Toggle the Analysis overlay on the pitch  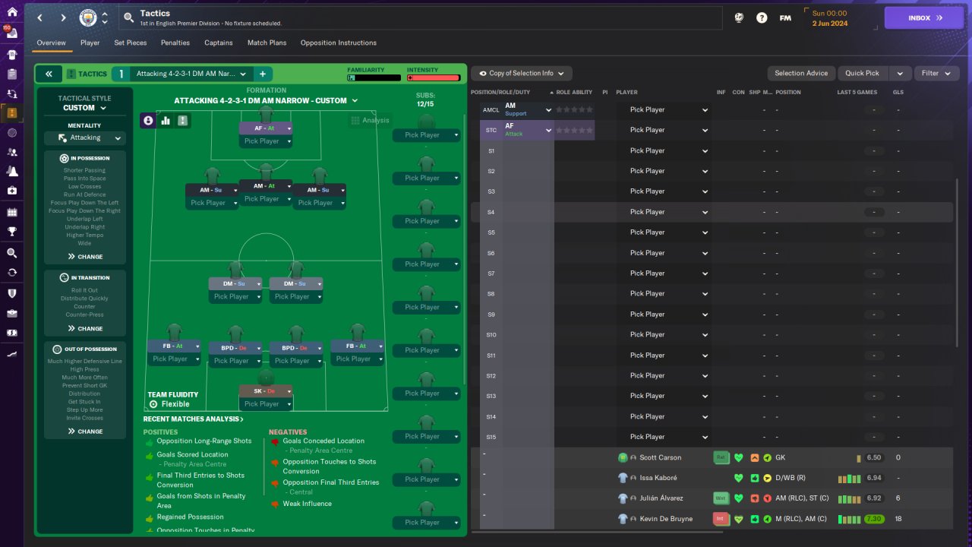tap(371, 120)
